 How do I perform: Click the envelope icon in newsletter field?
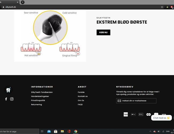[119, 101]
